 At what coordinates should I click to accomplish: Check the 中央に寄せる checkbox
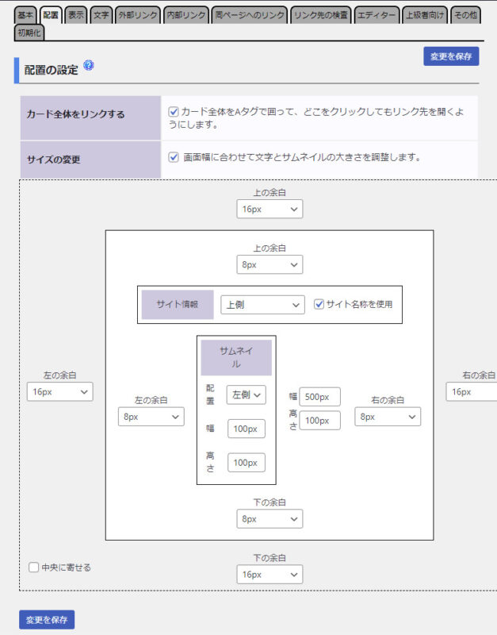coord(33,568)
